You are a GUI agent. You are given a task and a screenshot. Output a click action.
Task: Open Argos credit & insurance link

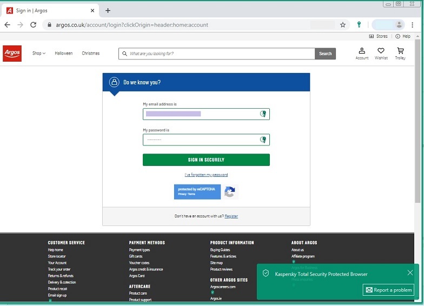[146, 269]
